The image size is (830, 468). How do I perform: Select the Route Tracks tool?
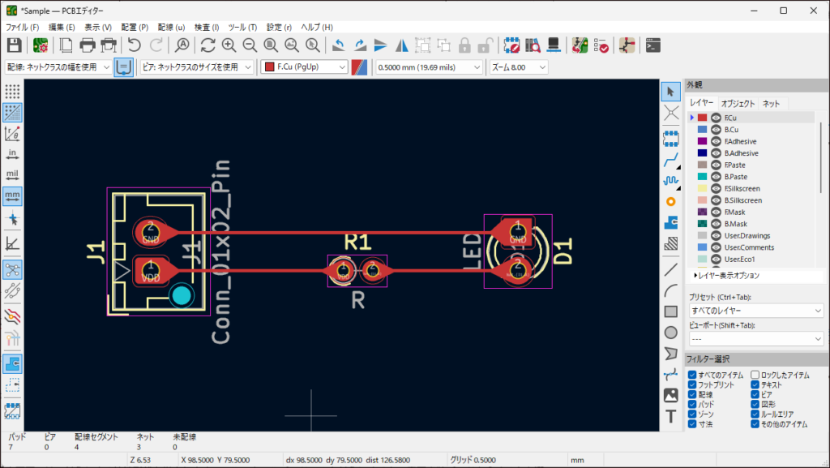(x=671, y=159)
